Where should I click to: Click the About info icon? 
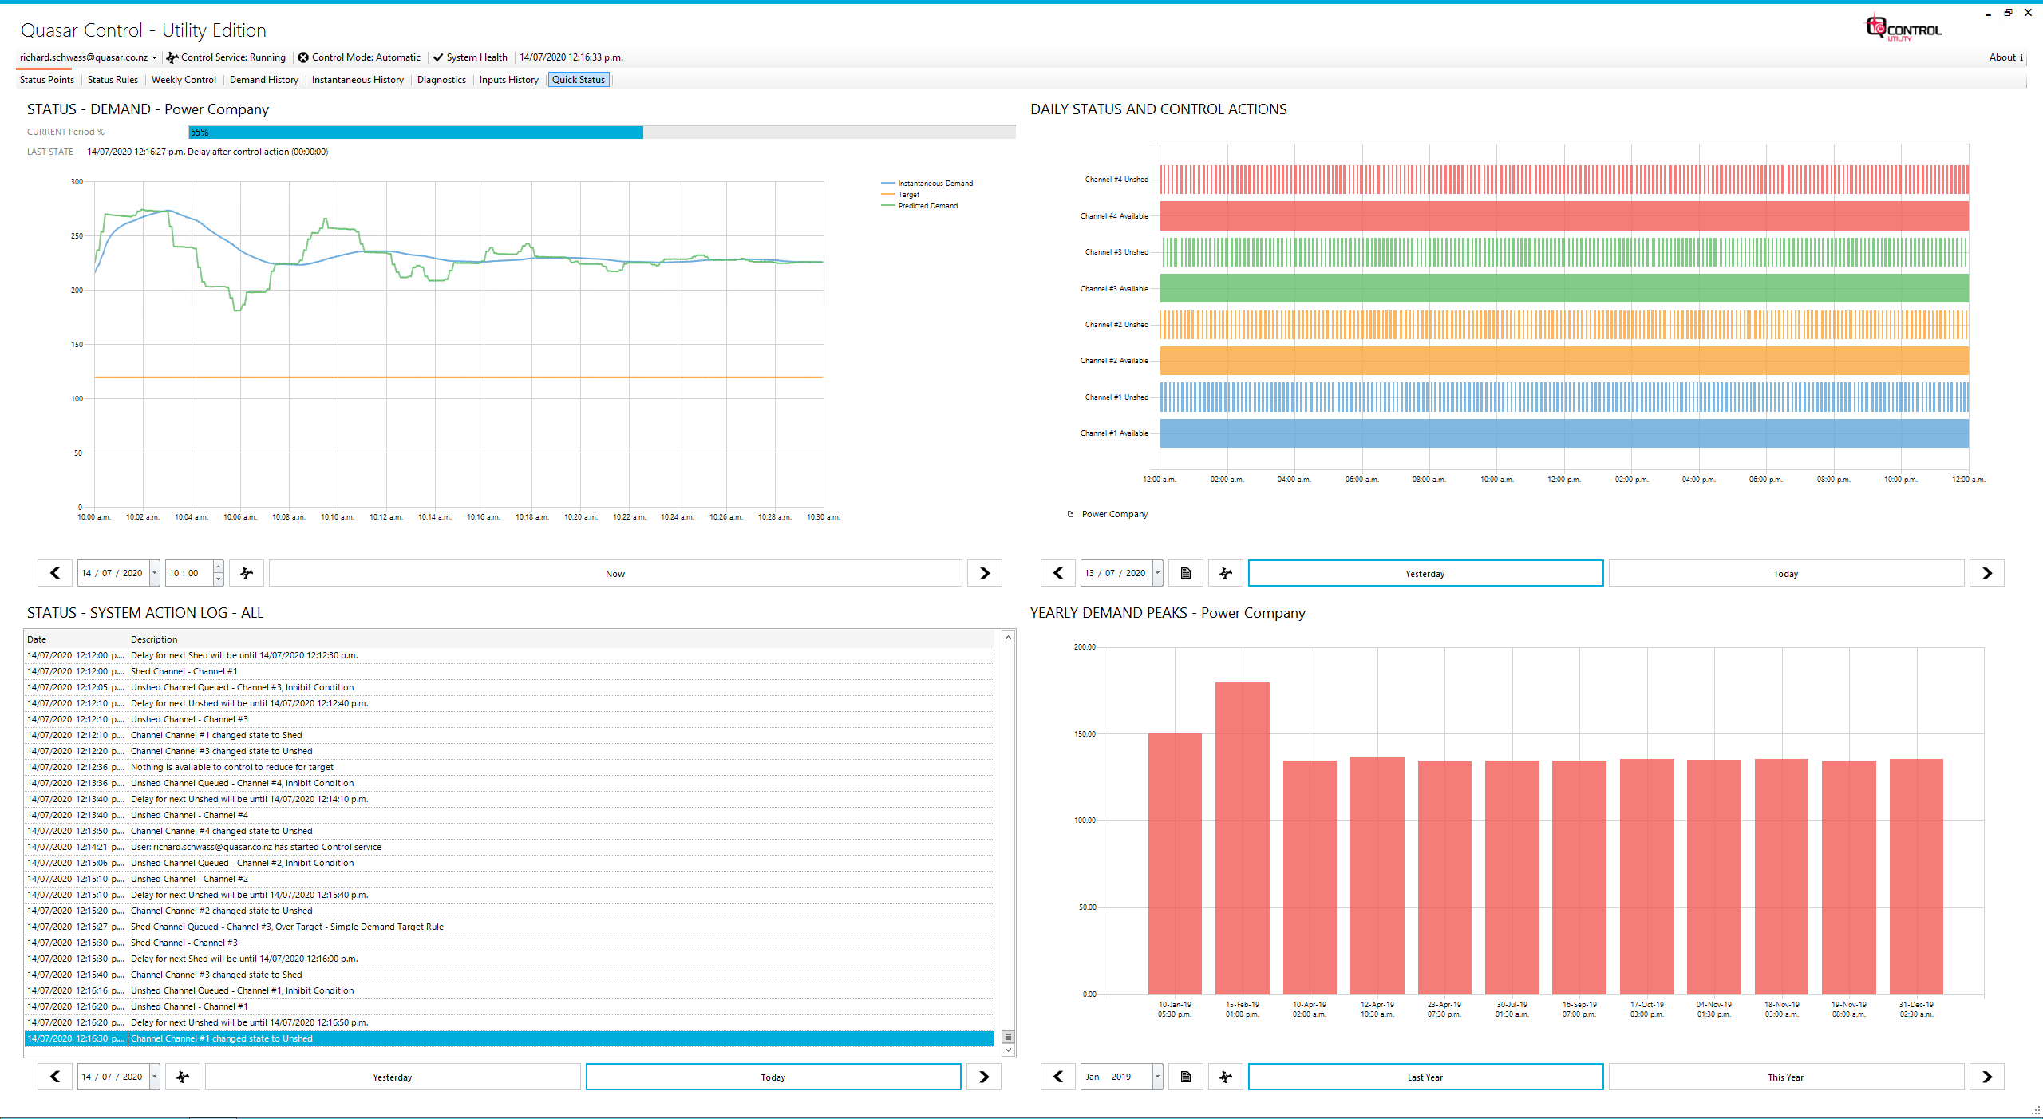point(2021,57)
